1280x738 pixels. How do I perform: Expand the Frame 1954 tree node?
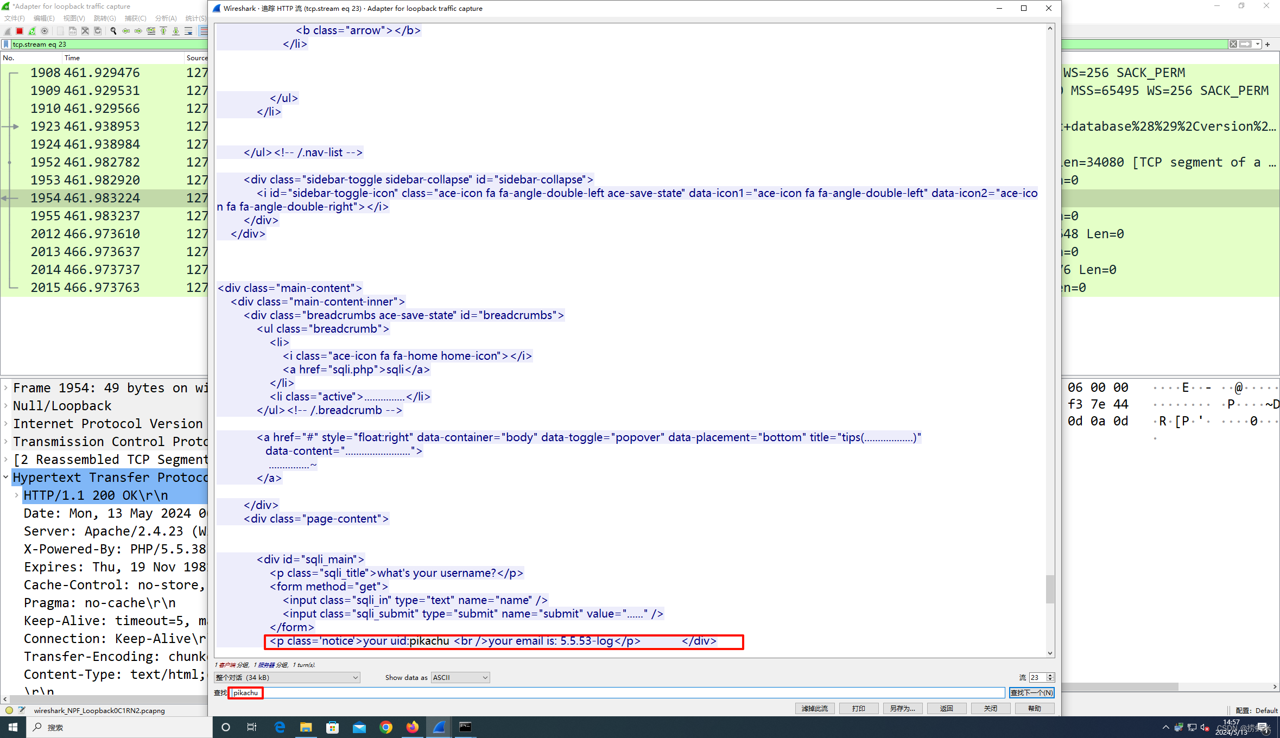click(x=6, y=388)
